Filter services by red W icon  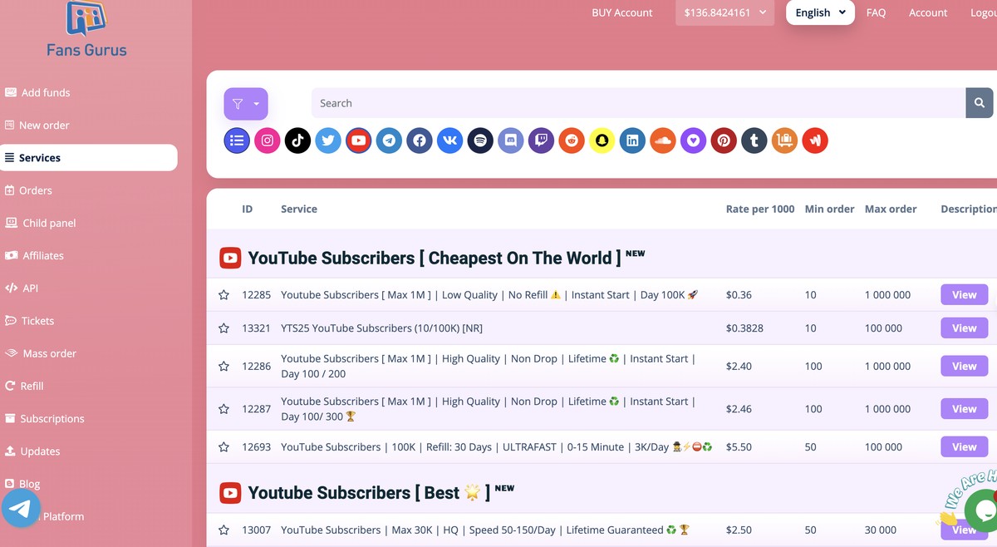pos(815,140)
